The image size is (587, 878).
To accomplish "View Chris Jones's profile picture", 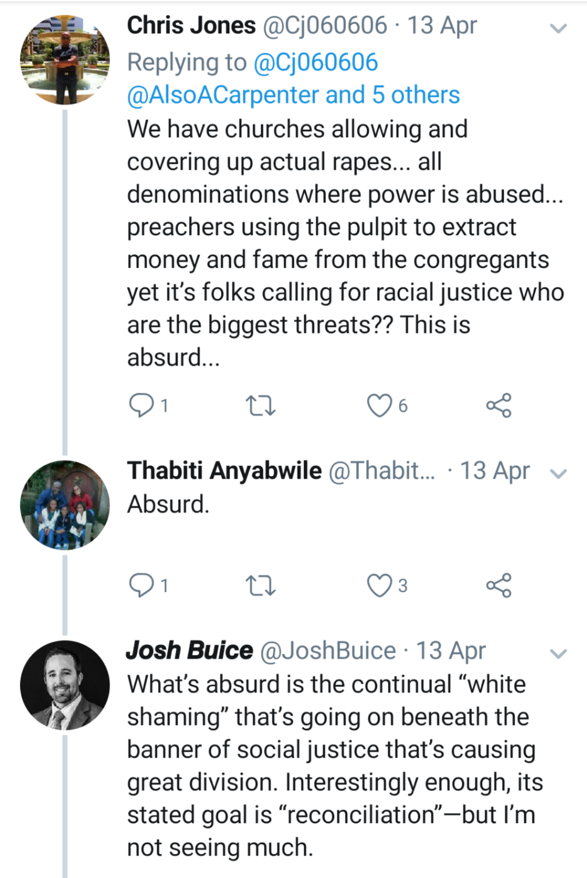I will click(x=65, y=60).
